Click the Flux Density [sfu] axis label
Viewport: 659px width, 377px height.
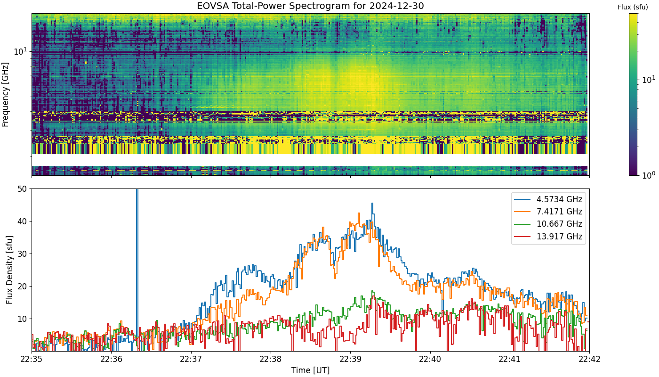[x=10, y=270]
